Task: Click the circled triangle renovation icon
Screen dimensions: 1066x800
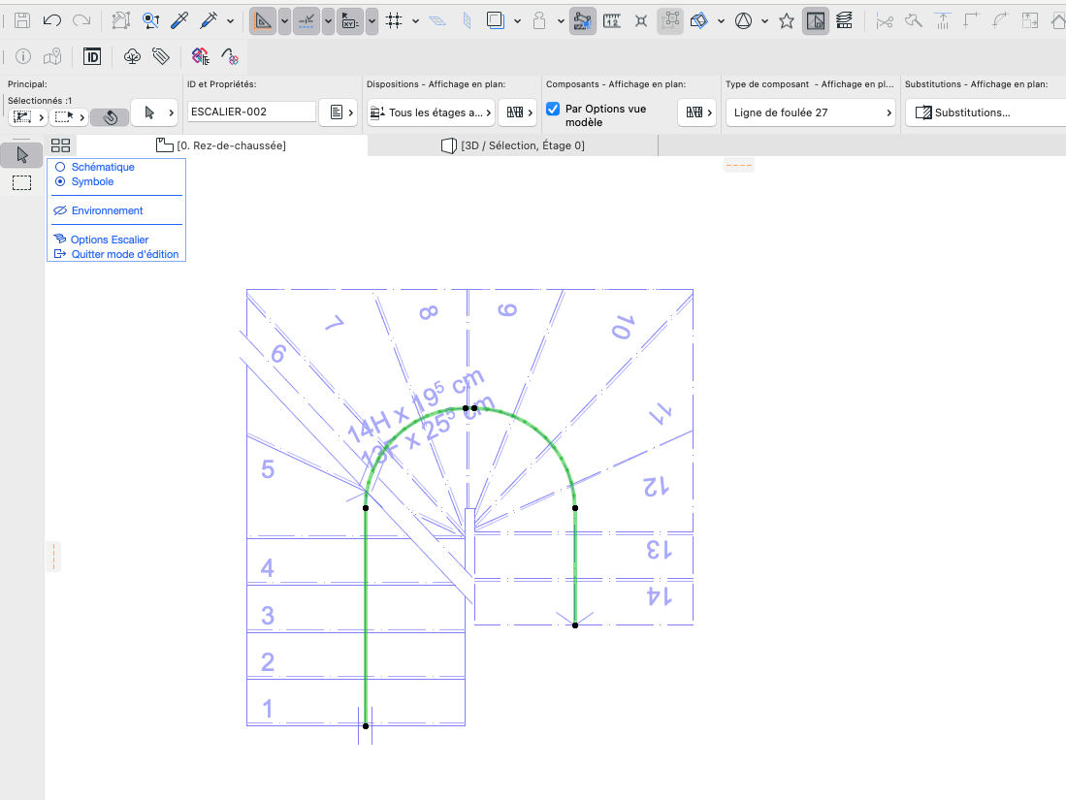Action: [x=743, y=21]
